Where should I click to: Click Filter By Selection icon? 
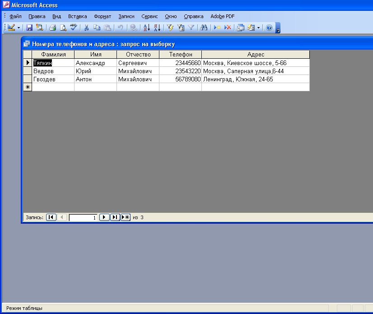click(170, 28)
